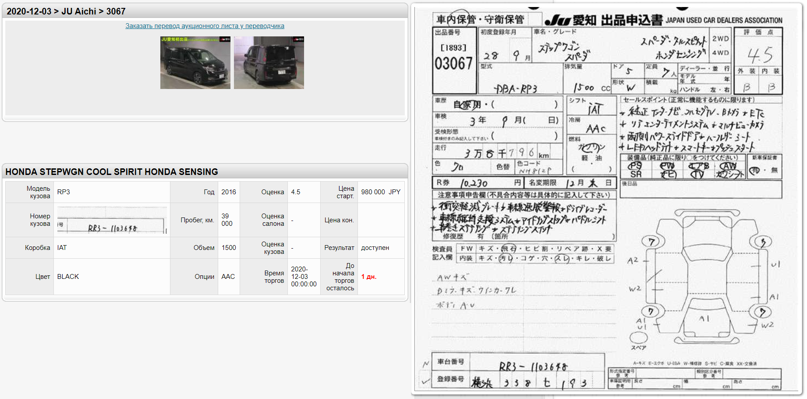Click the color value BLACK

[68, 277]
